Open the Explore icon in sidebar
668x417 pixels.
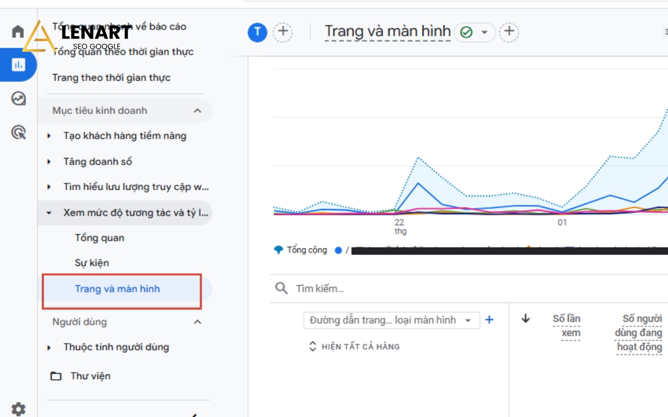pos(18,99)
